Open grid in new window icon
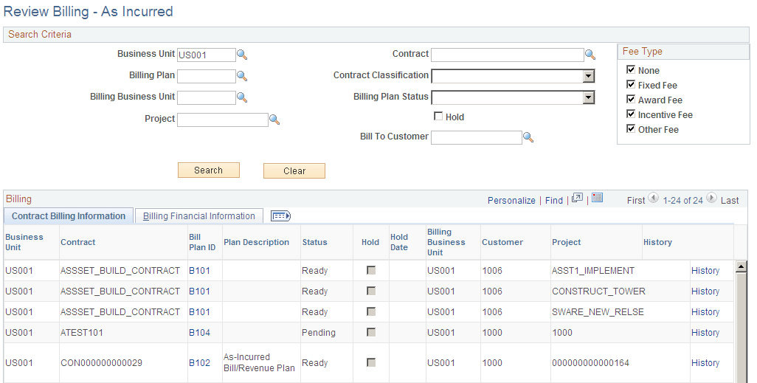757x383 pixels. pos(577,198)
